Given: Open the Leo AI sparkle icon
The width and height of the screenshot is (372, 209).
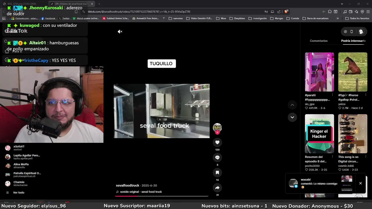Looking at the screenshot, I should (x=356, y=12).
